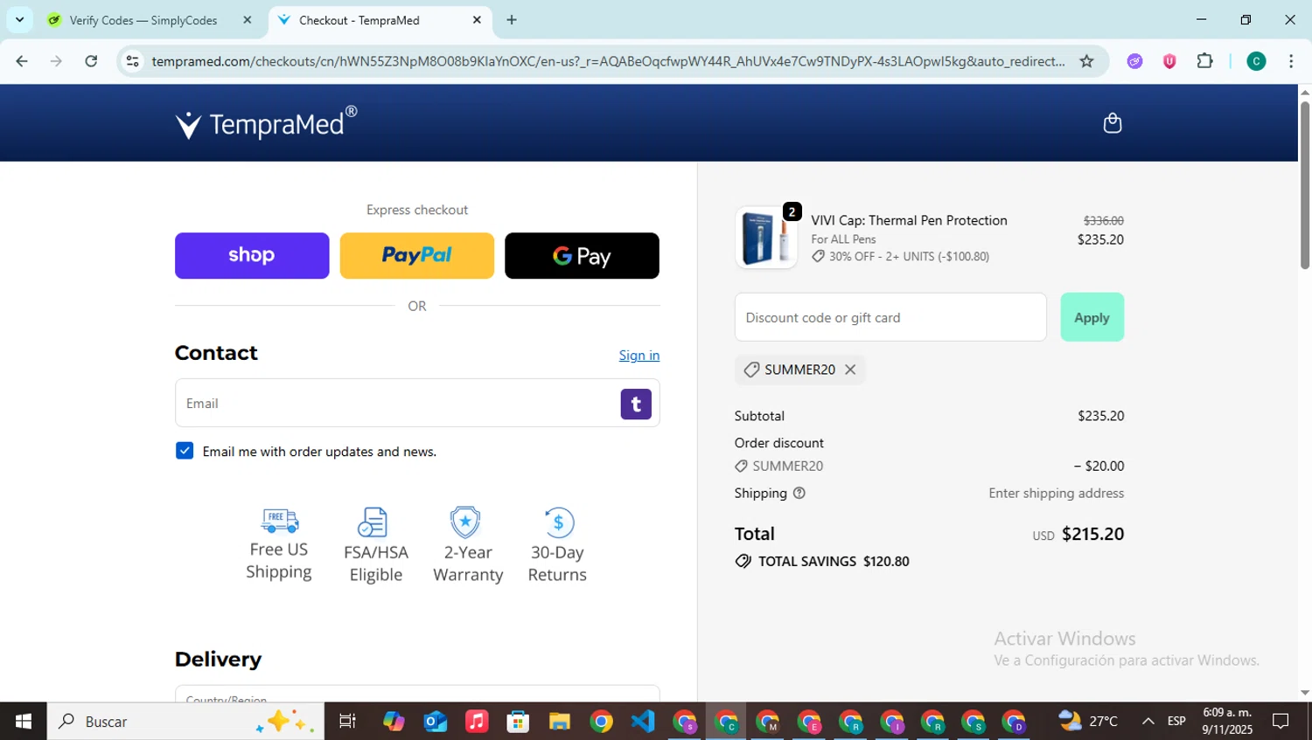Open the Chrome profile avatar

pyautogui.click(x=1256, y=61)
